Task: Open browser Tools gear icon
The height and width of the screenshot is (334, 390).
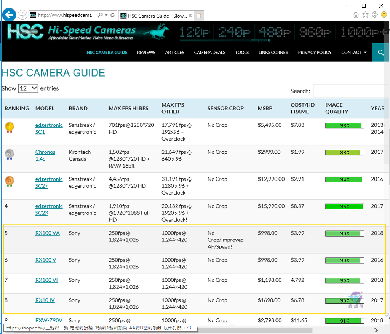Action: click(375, 15)
